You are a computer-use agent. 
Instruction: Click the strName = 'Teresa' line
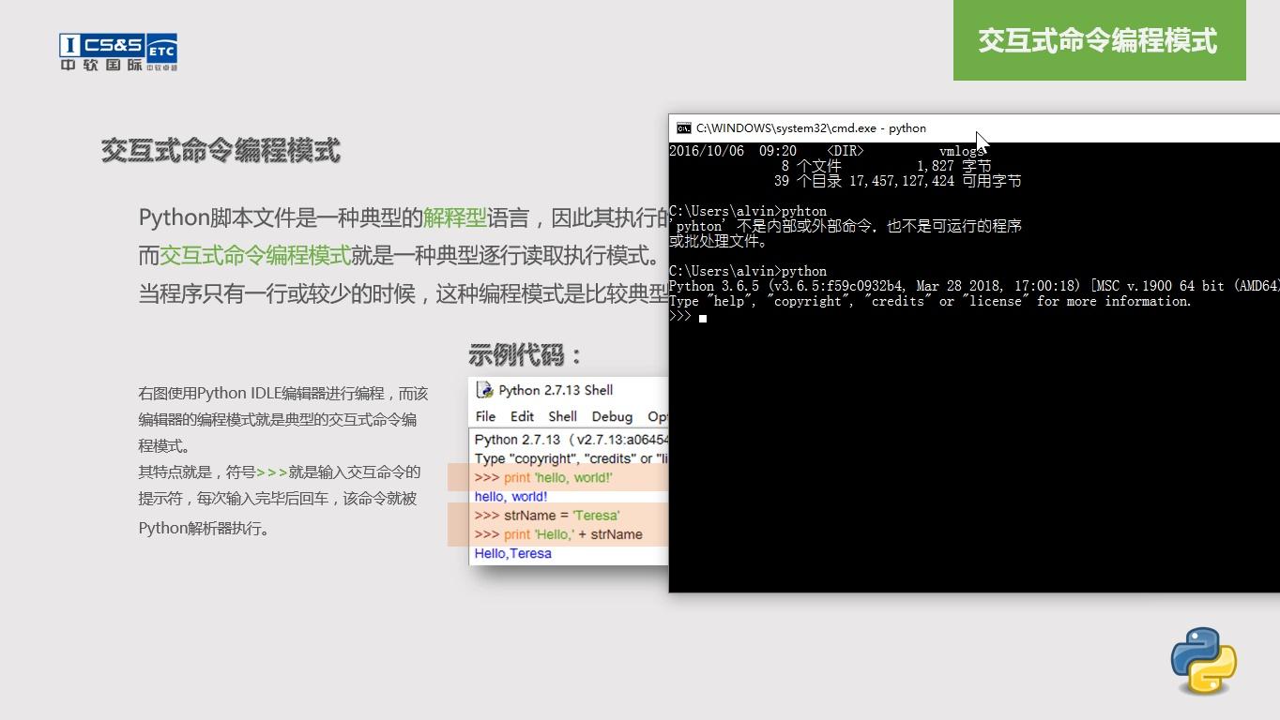(x=547, y=515)
